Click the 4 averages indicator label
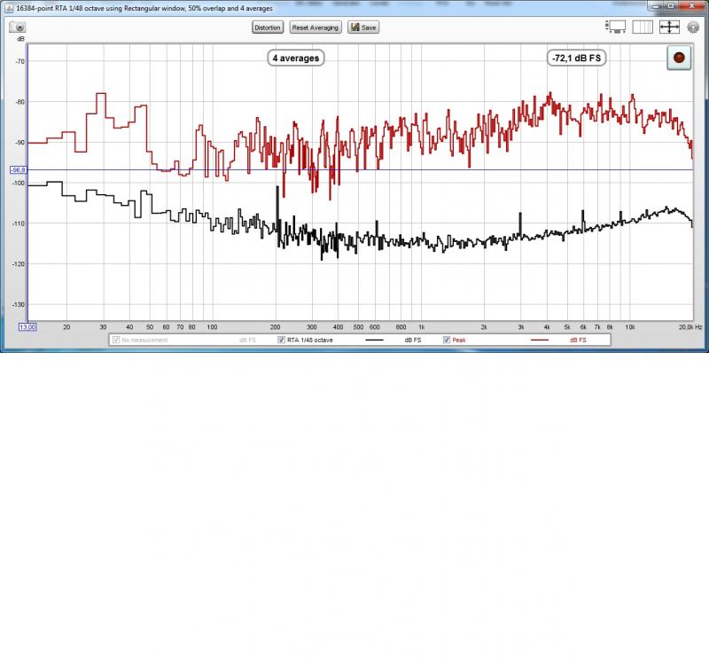709x658 pixels. click(x=296, y=58)
